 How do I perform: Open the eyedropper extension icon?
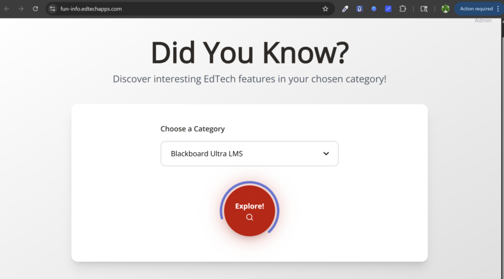pyautogui.click(x=345, y=9)
